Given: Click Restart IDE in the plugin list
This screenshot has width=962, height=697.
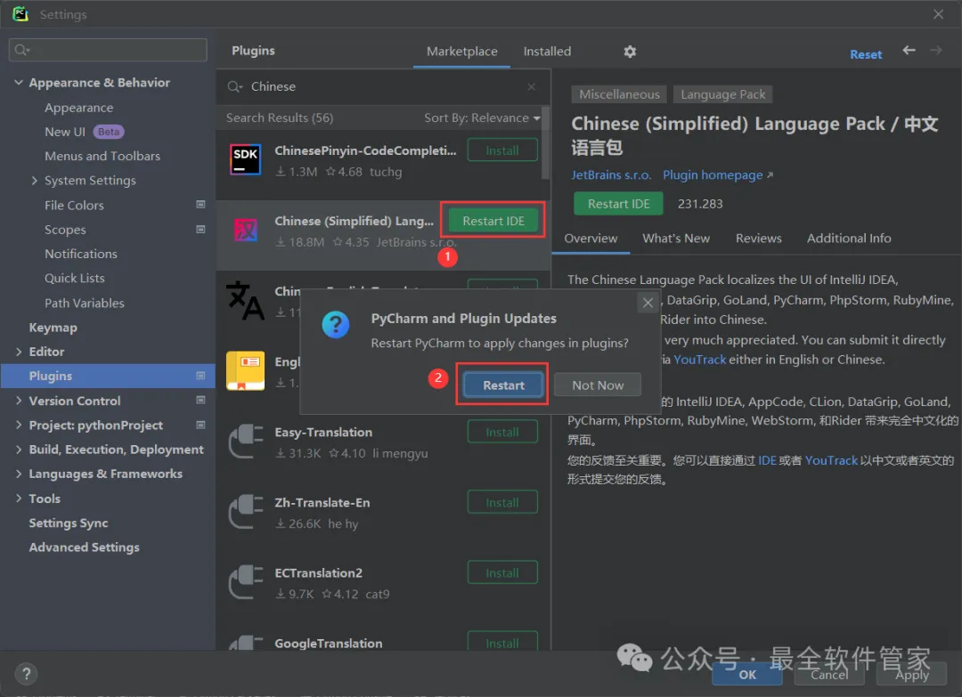Looking at the screenshot, I should tap(493, 221).
